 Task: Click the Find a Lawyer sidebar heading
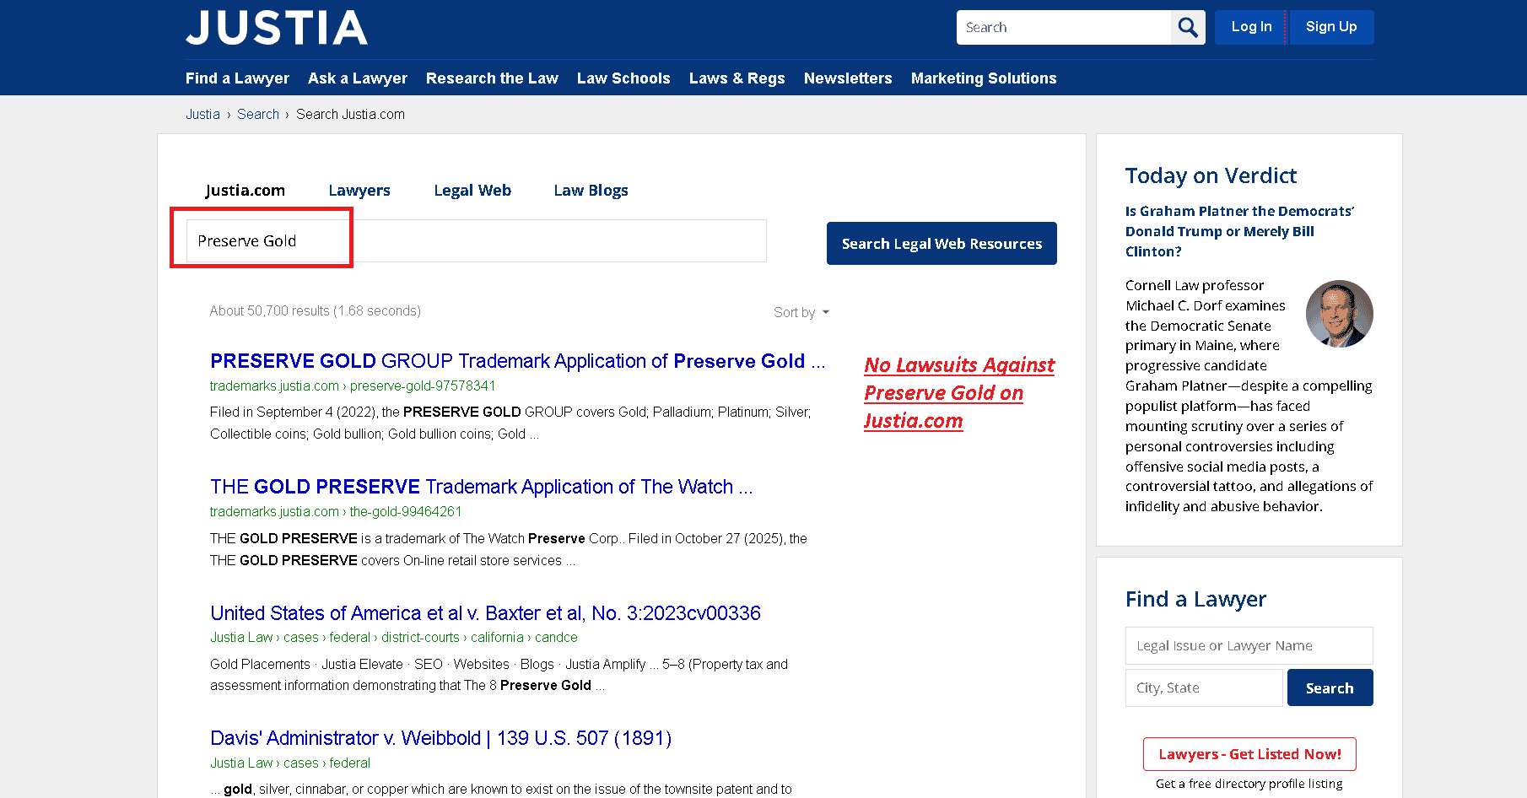coord(1195,599)
